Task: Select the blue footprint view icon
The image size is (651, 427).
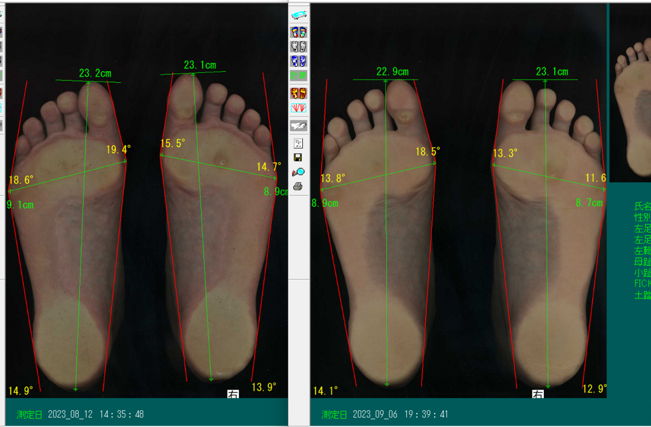Action: (299, 61)
